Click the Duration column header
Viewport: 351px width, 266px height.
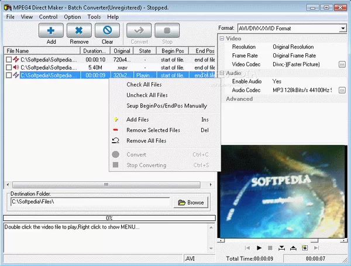click(x=95, y=51)
